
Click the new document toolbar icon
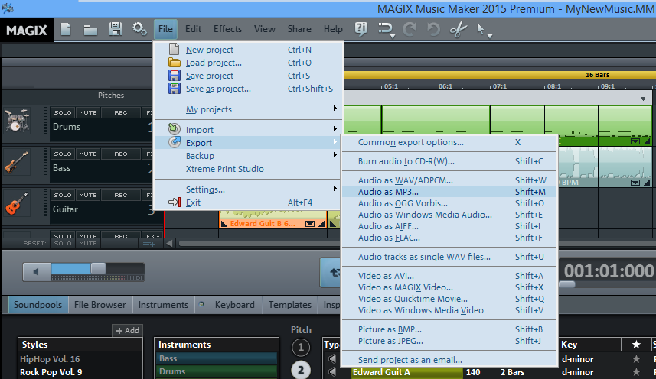(66, 29)
